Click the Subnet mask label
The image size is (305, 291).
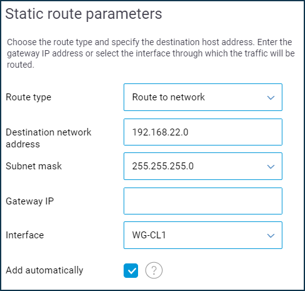click(34, 166)
